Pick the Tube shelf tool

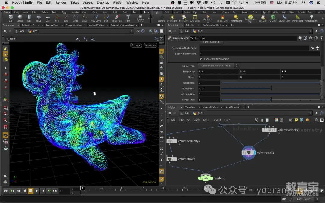[29, 18]
